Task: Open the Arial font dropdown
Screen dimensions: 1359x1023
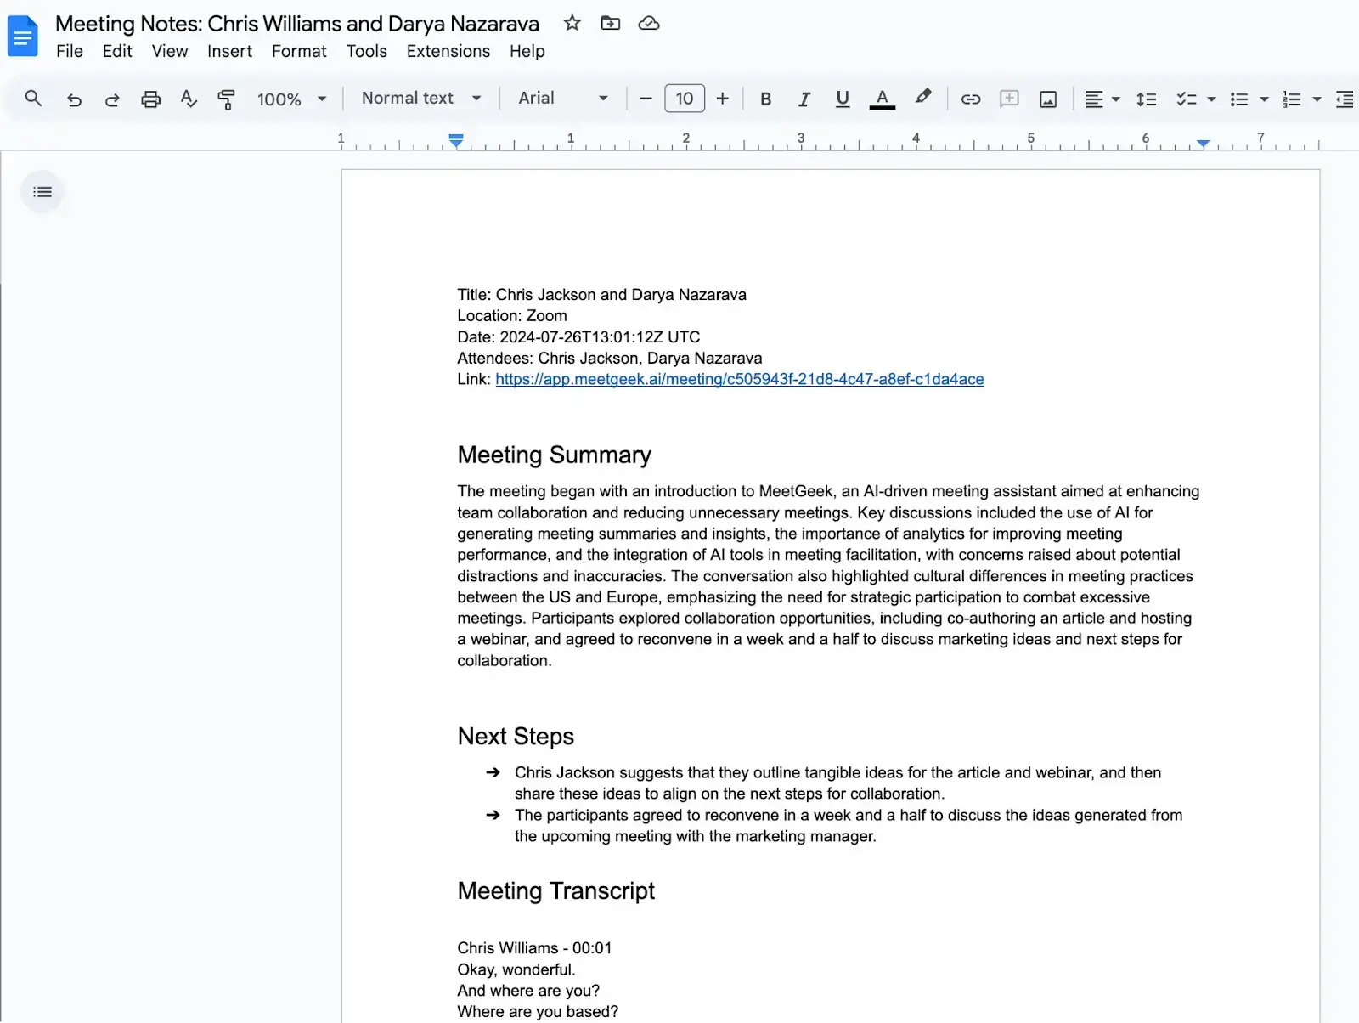Action: click(x=562, y=99)
